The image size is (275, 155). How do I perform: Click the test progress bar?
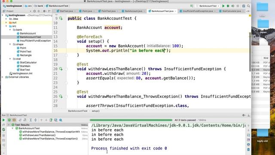point(131,120)
